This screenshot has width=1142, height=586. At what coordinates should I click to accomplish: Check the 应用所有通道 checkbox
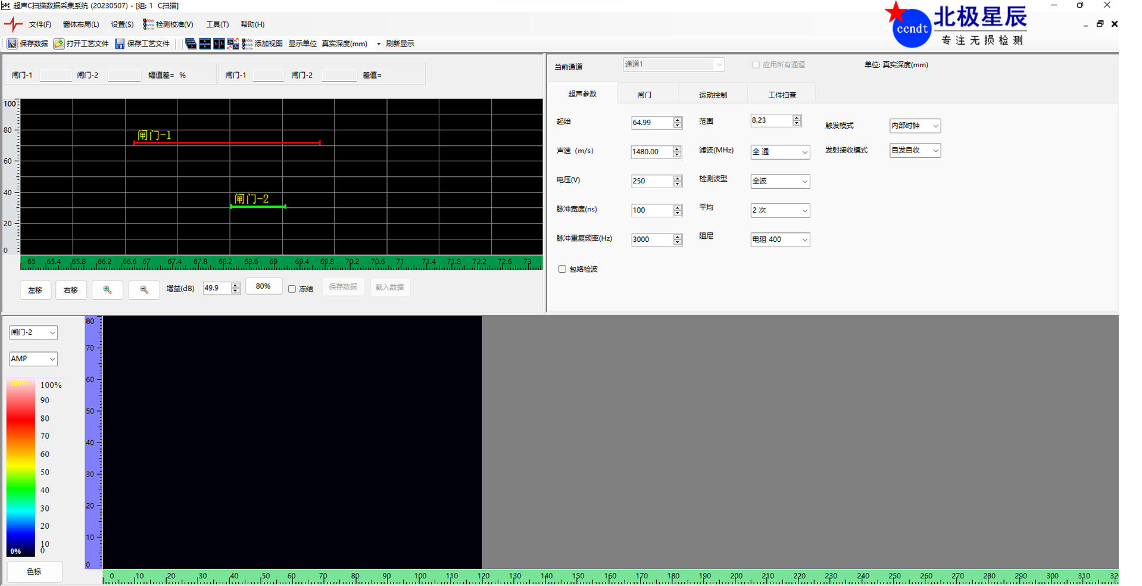pyautogui.click(x=756, y=65)
